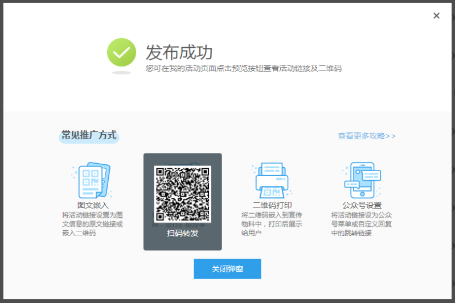The width and height of the screenshot is (455, 303).
Task: Click the 图文嵌入 title text
Action: [93, 205]
